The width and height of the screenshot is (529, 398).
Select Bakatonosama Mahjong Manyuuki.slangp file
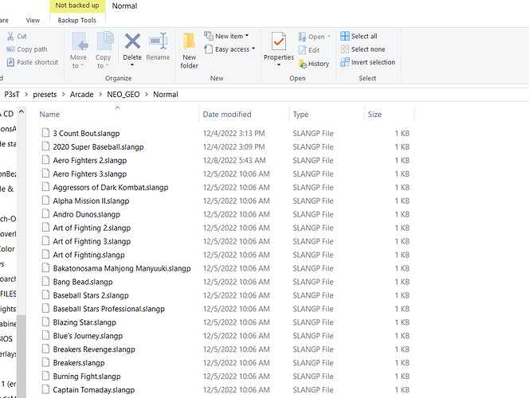point(122,268)
